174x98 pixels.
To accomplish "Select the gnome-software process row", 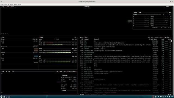I will click(125, 72).
